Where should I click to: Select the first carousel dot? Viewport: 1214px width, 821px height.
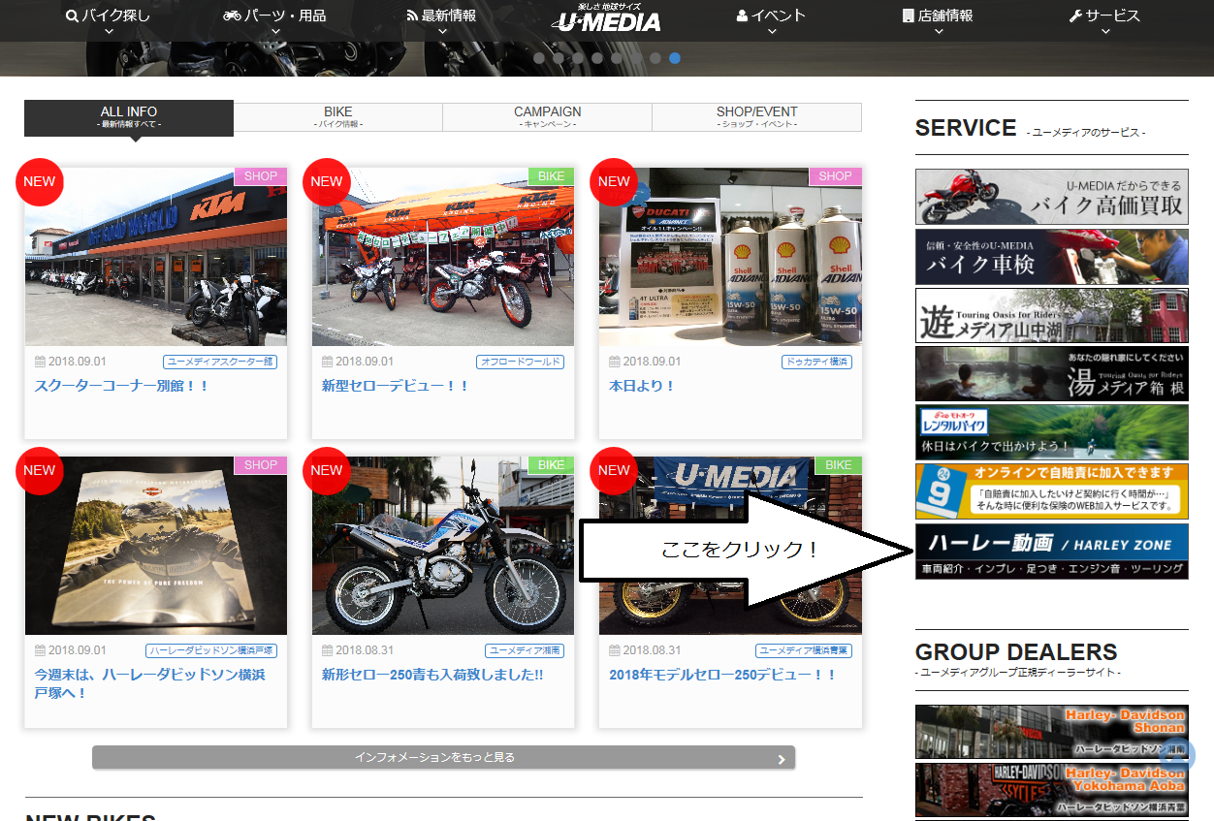click(539, 58)
